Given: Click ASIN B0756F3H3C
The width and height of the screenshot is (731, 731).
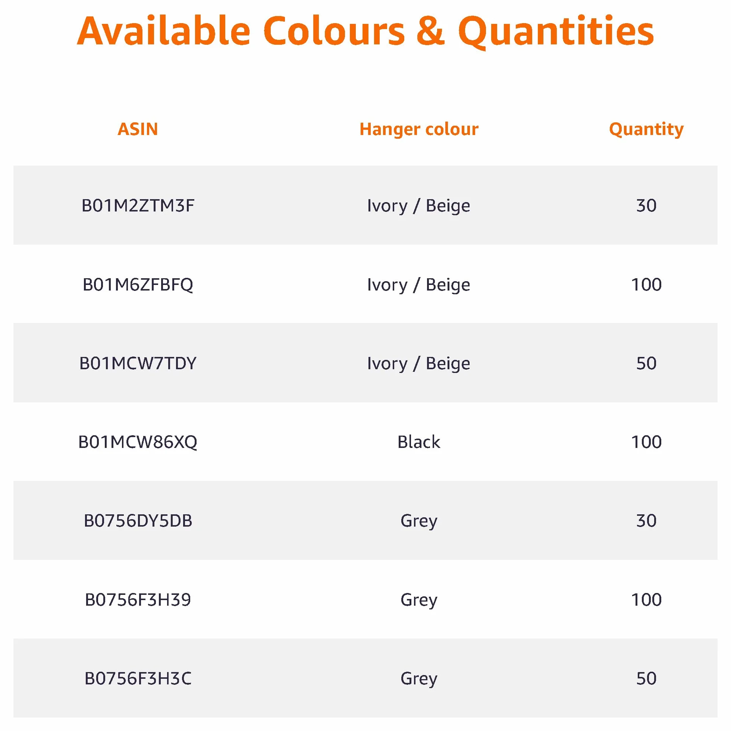Looking at the screenshot, I should pos(138,678).
